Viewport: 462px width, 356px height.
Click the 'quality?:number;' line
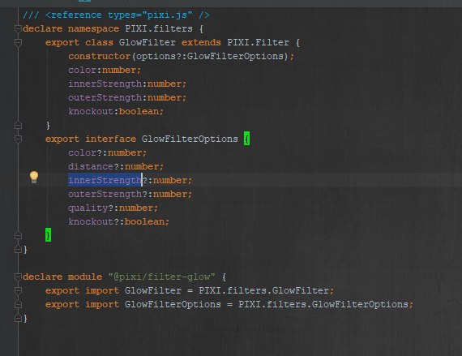[113, 208]
